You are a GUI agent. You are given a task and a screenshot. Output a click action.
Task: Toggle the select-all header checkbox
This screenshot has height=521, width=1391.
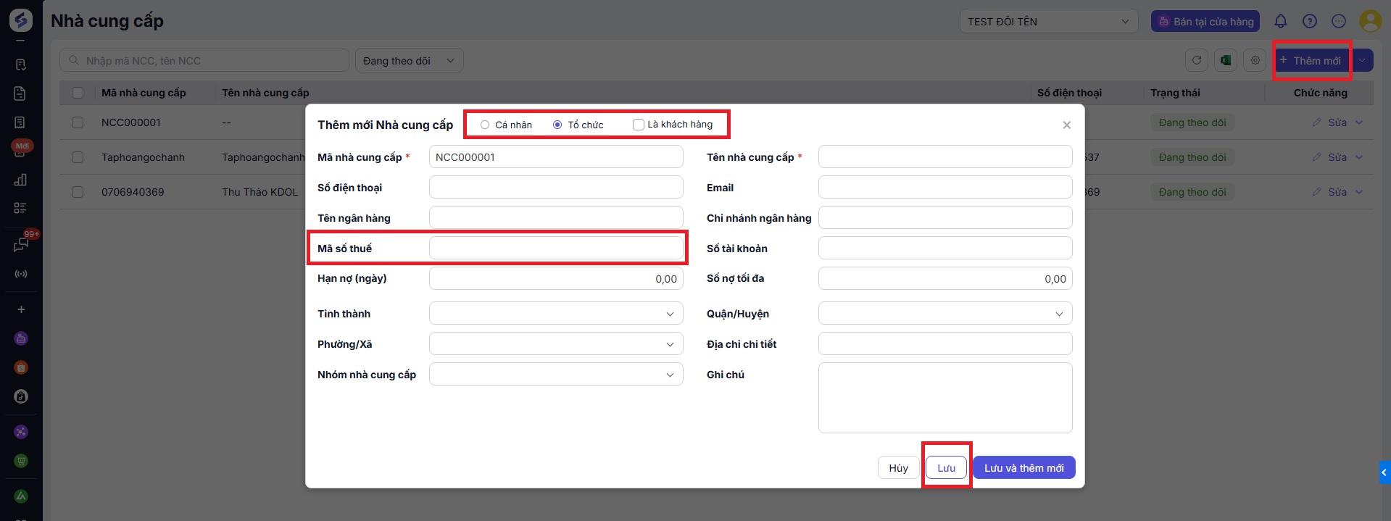tap(78, 93)
